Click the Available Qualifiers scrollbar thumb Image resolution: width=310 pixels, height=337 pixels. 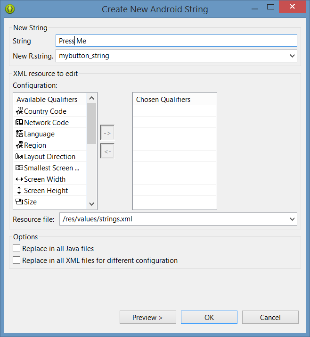[91, 123]
